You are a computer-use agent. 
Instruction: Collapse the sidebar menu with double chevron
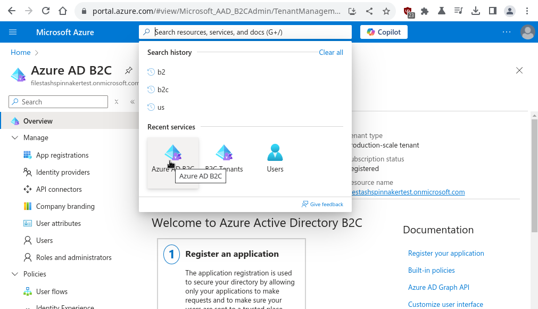pos(133,102)
